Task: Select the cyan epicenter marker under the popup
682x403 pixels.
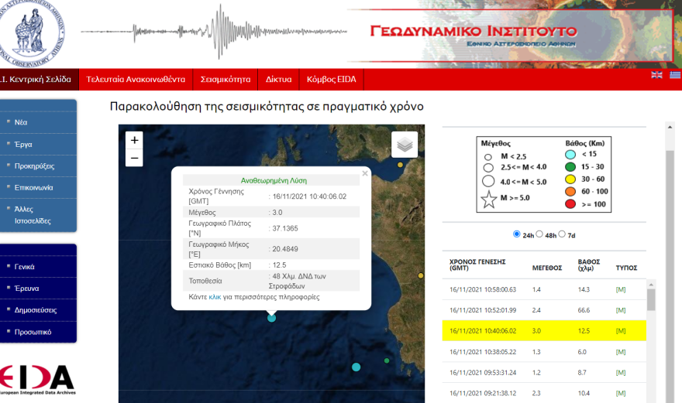Action: (x=271, y=318)
